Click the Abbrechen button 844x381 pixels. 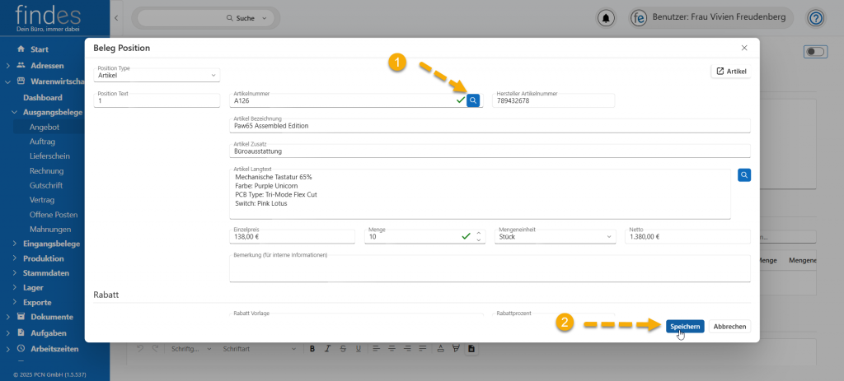tap(729, 327)
